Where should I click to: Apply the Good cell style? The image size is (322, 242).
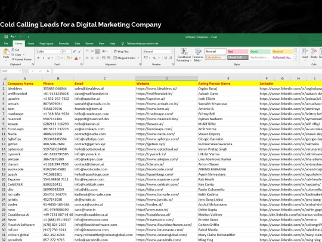coord(260,51)
